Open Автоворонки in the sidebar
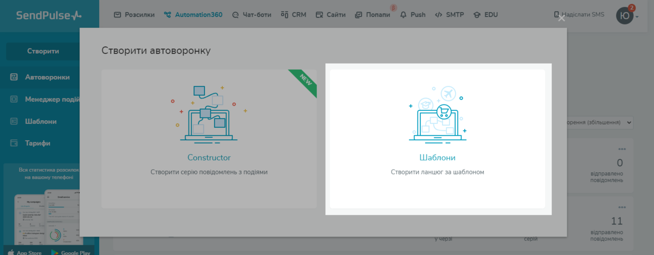654x255 pixels. coord(47,77)
